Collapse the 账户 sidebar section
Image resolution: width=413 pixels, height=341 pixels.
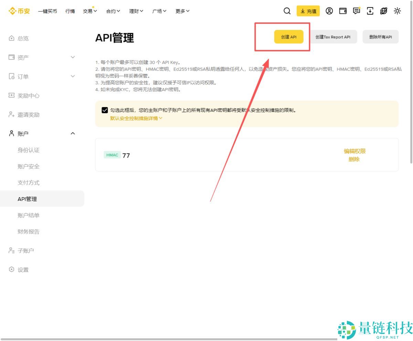point(72,134)
